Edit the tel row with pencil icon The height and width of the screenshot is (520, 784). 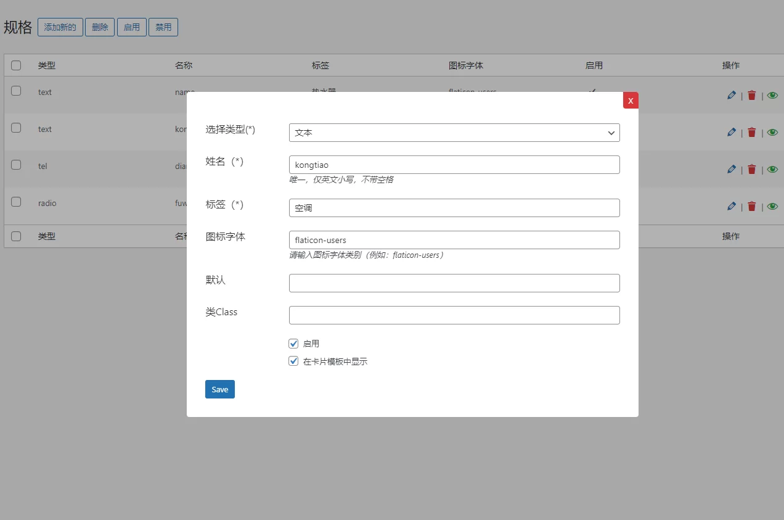(x=732, y=169)
